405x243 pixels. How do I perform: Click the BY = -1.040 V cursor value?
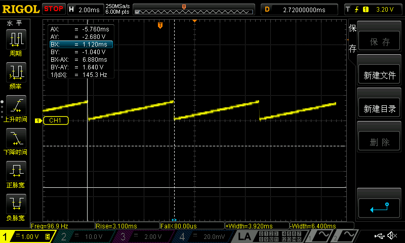[78, 52]
